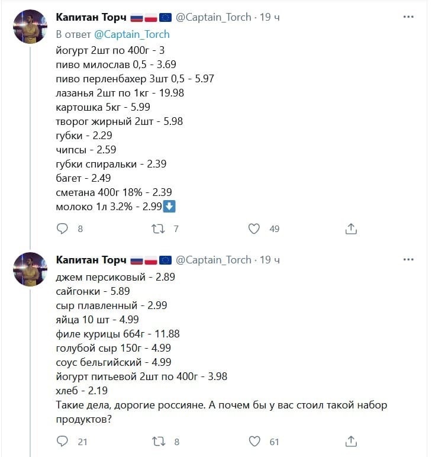Retweet the first tweet with 7 retweets

click(159, 228)
